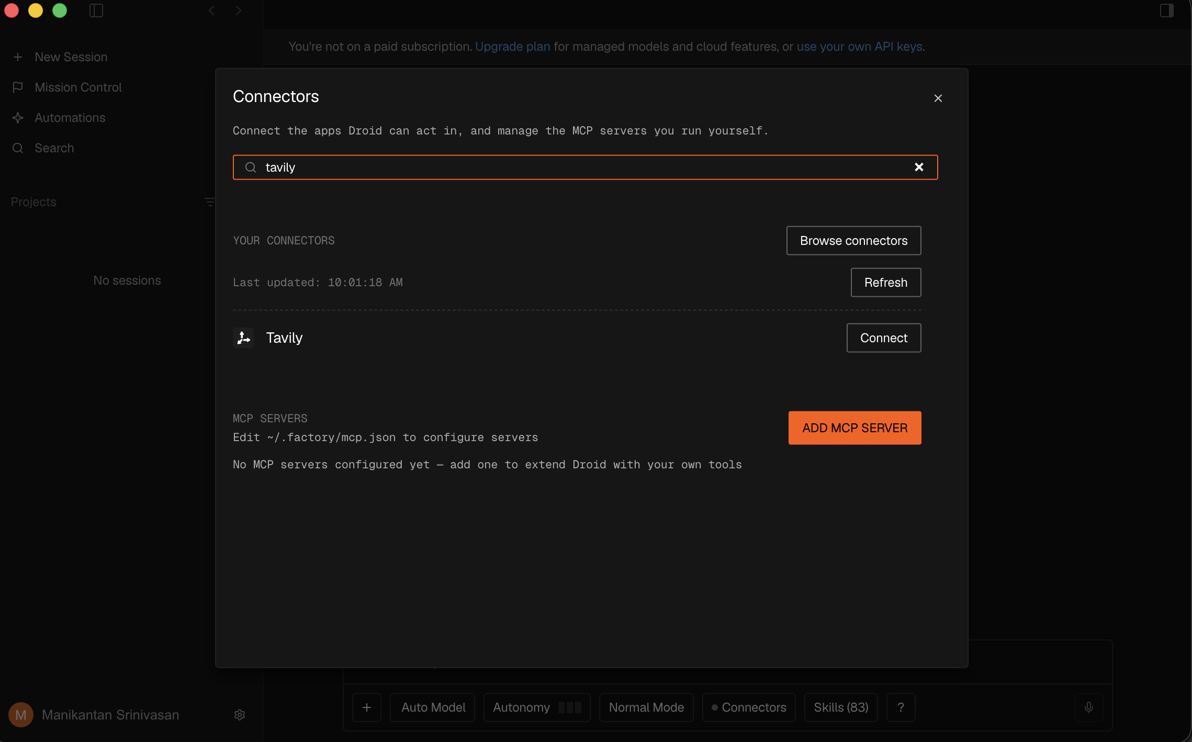
Task: Toggle the right side panel icon
Action: tap(1167, 10)
